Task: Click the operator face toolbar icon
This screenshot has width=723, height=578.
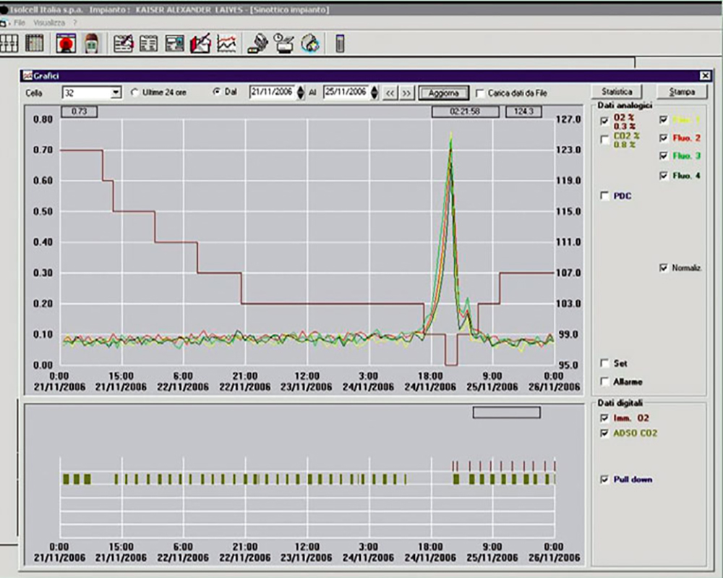Action: coord(92,44)
